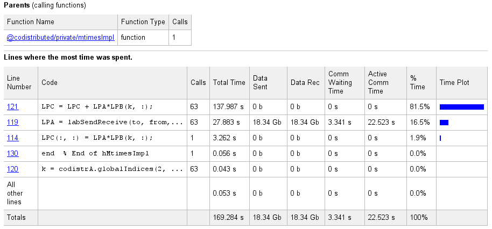Image resolution: width=492 pixels, height=229 pixels.
Task: Select the 81.5% time cell
Action: pyautogui.click(x=418, y=107)
